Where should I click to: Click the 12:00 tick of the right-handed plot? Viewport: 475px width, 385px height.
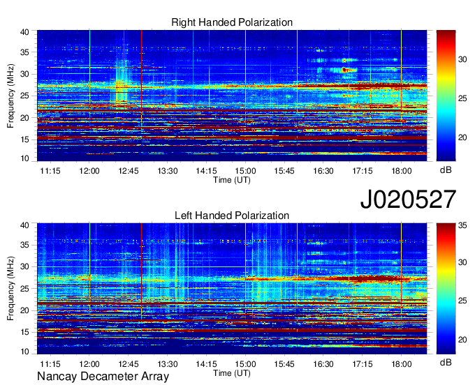pos(89,171)
